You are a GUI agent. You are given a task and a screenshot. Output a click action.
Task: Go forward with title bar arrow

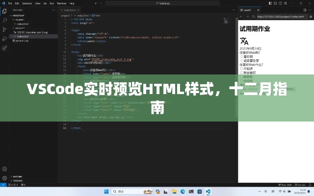[x=102, y=3]
